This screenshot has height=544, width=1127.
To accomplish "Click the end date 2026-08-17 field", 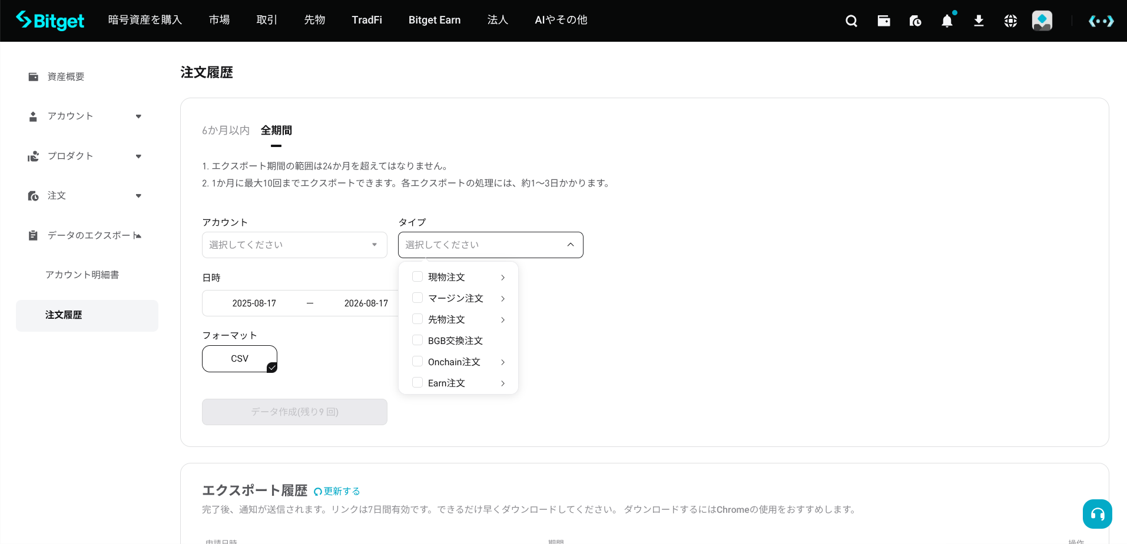I will (x=366, y=303).
